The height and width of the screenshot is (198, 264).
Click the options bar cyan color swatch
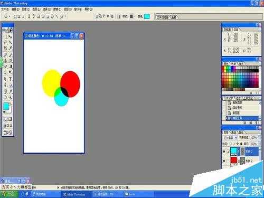tap(147, 16)
